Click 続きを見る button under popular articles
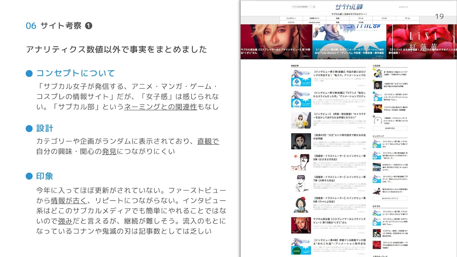457x257 pixels. [x=390, y=128]
